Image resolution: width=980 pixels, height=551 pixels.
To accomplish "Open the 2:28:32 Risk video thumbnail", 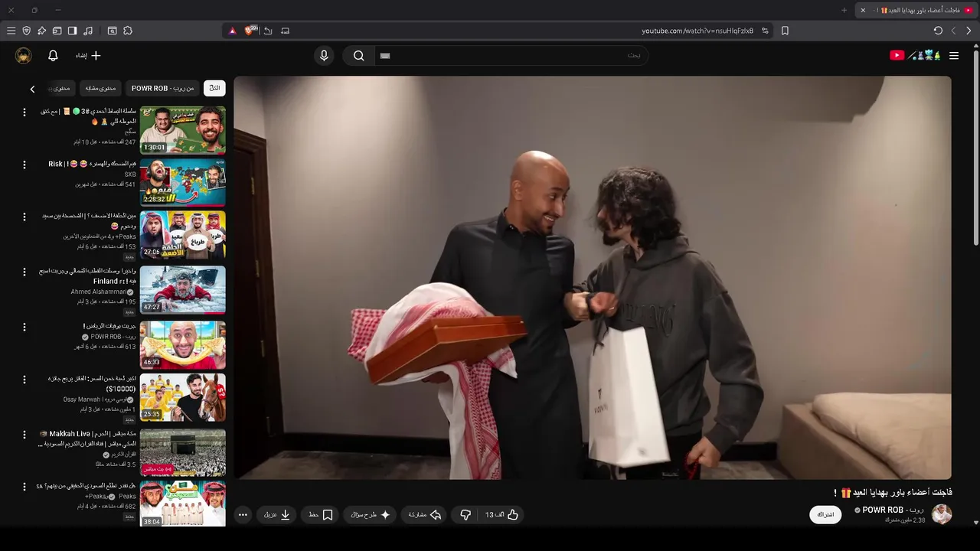I will 182,182.
